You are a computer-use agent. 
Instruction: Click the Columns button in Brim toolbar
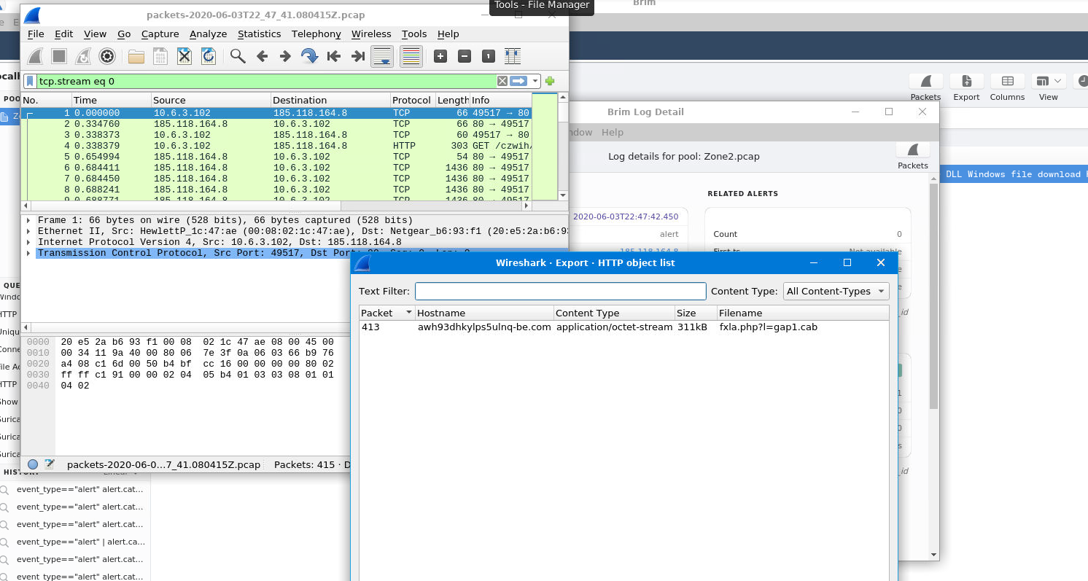coord(1007,87)
